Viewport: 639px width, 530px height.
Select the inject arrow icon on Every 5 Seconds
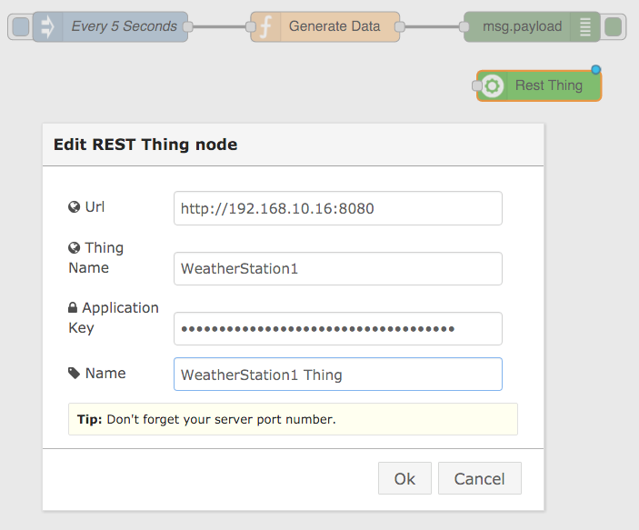[x=47, y=27]
